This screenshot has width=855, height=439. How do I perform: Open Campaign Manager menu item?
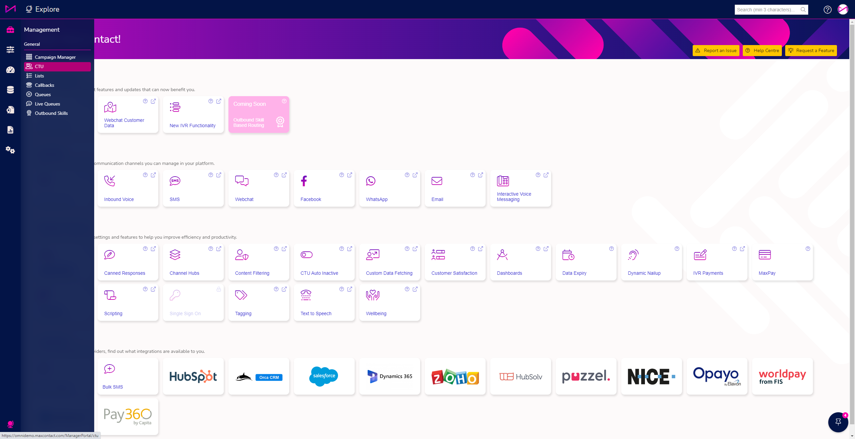(x=55, y=57)
